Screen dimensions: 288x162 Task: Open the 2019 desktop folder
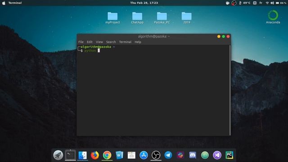pos(187,18)
